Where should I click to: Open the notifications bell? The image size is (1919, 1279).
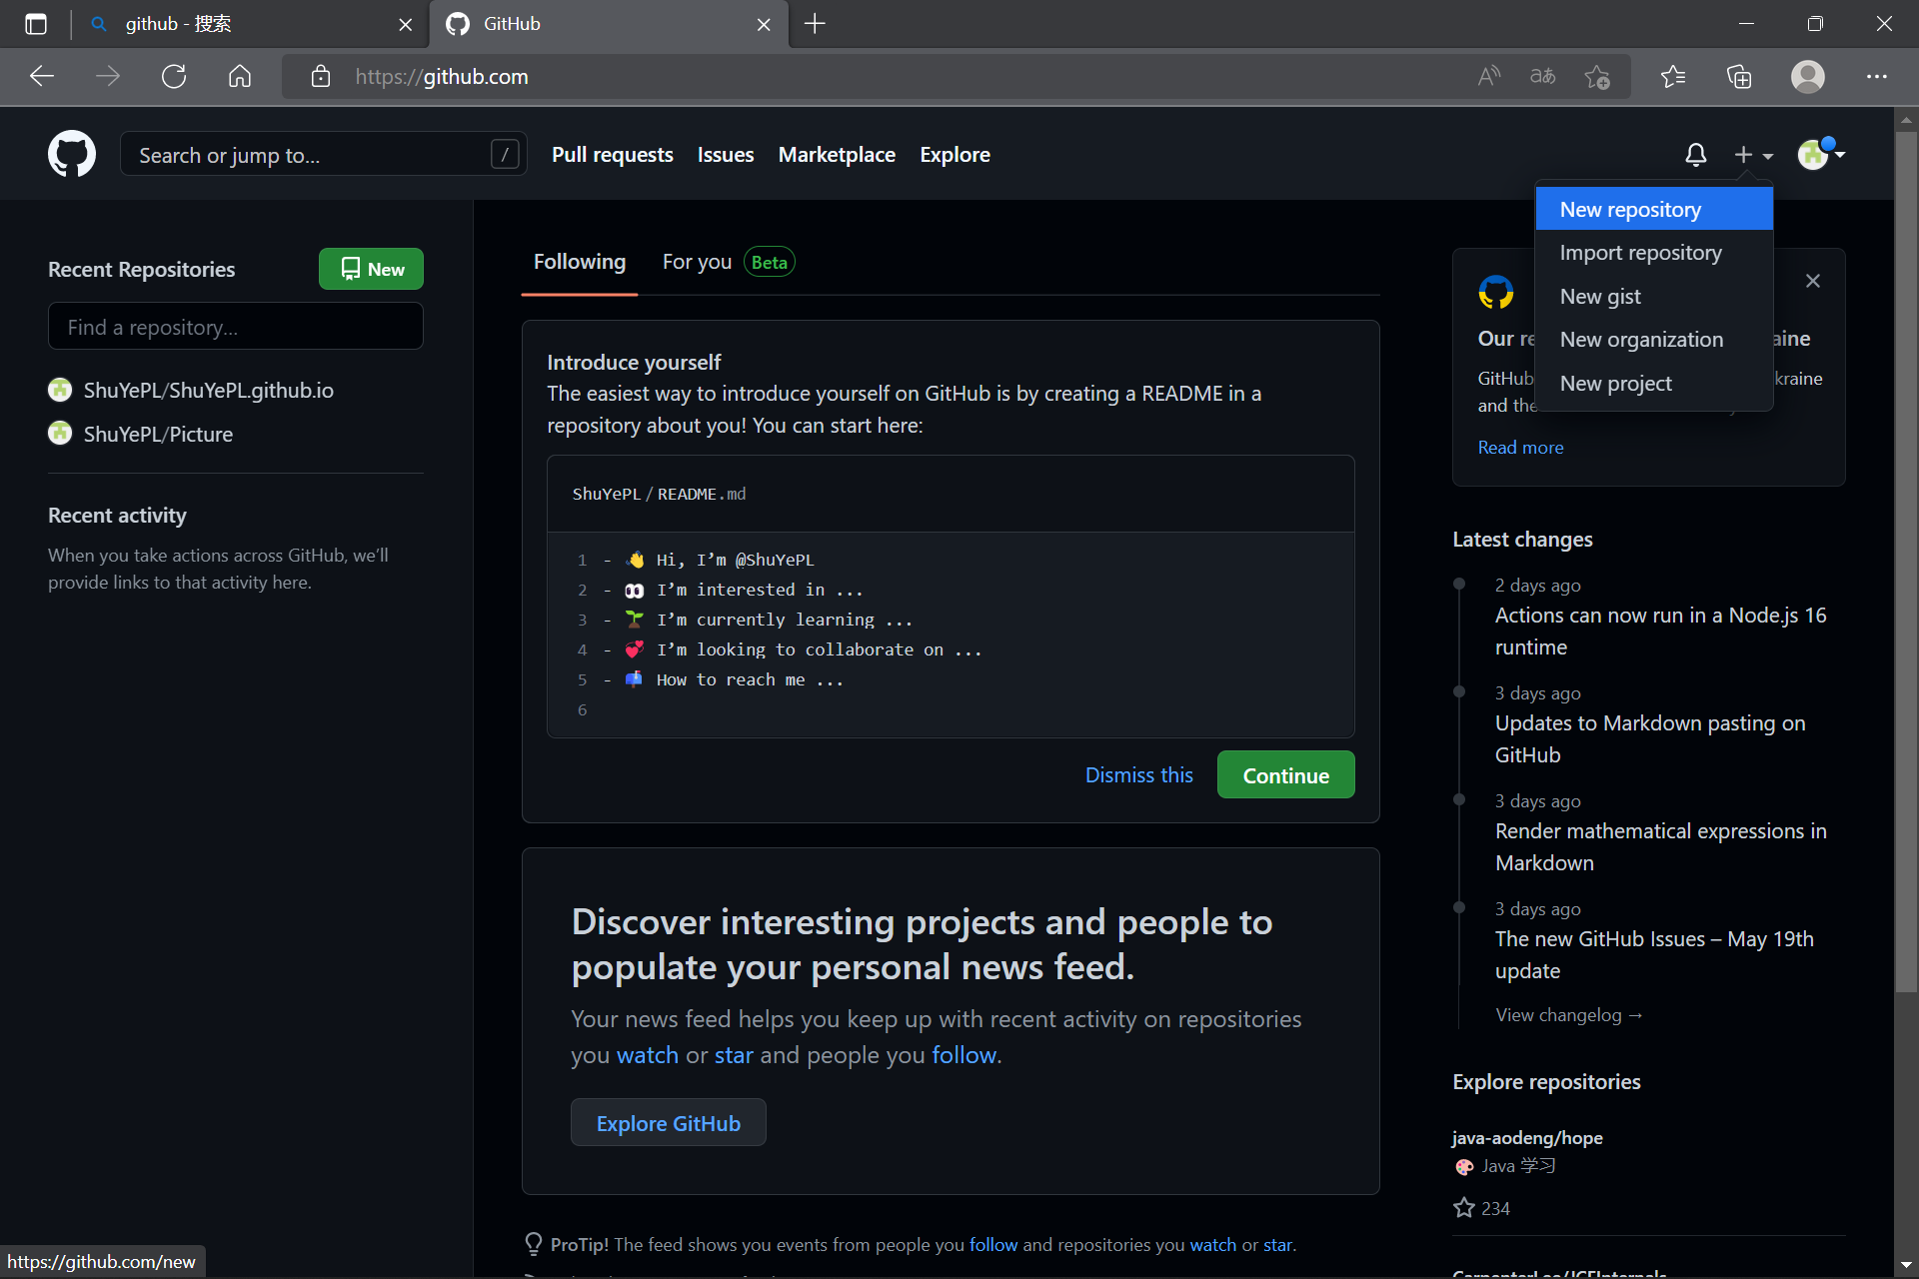1695,154
